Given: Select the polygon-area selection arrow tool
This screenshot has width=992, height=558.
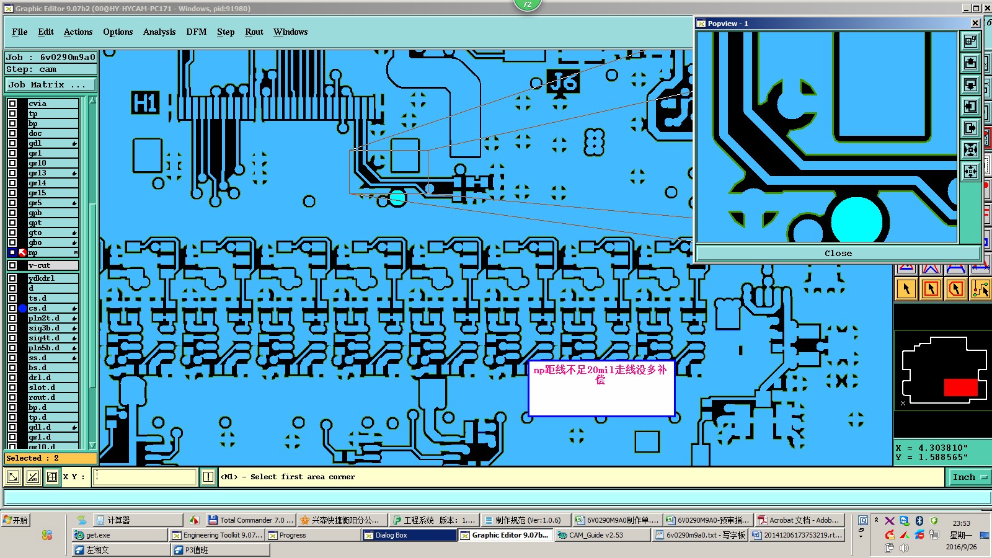Looking at the screenshot, I should [x=956, y=288].
